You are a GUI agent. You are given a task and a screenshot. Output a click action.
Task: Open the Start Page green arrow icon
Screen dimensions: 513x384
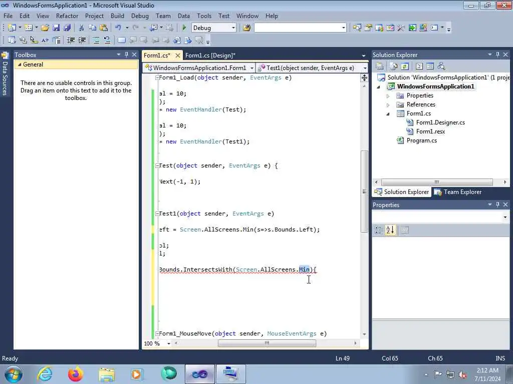[412, 28]
